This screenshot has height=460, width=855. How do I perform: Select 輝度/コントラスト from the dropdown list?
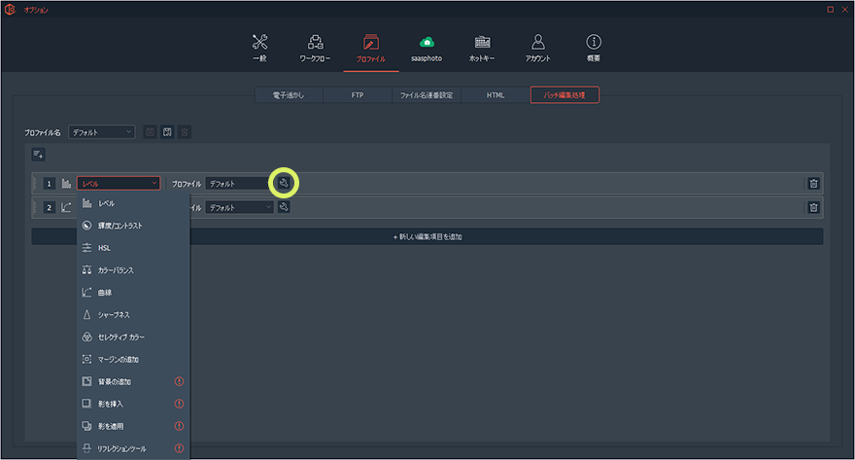coord(120,226)
